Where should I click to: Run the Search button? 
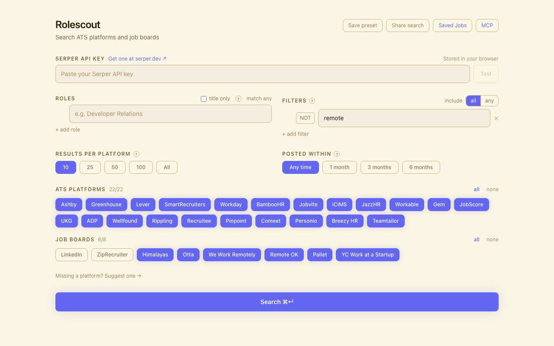pyautogui.click(x=277, y=302)
